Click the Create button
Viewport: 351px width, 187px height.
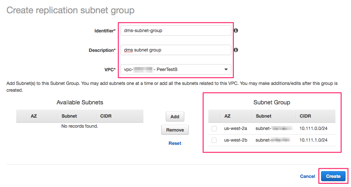tap(333, 176)
